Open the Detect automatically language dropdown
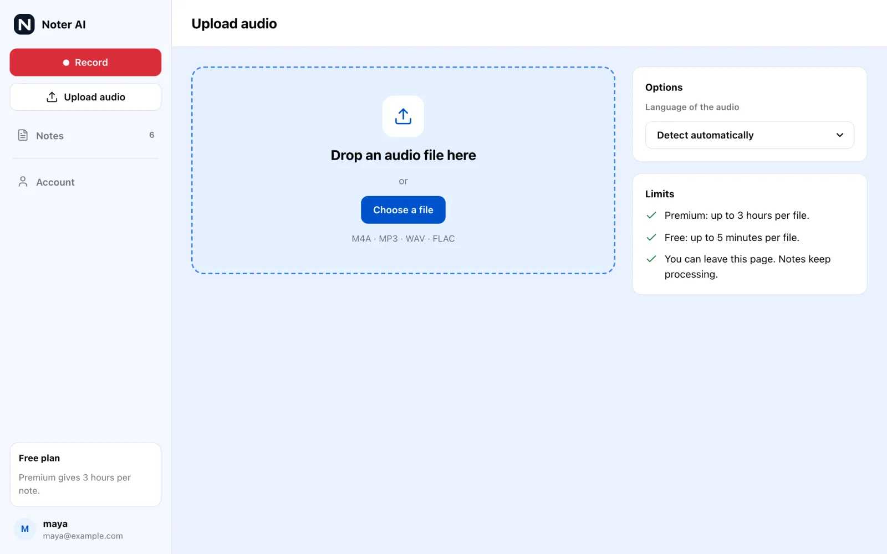Image resolution: width=887 pixels, height=554 pixels. pos(750,135)
